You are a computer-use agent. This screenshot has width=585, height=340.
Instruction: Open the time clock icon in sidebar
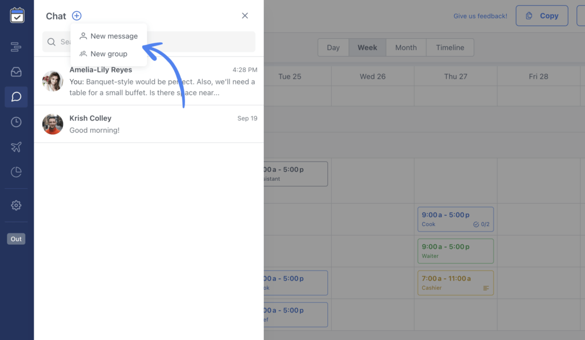pos(16,122)
